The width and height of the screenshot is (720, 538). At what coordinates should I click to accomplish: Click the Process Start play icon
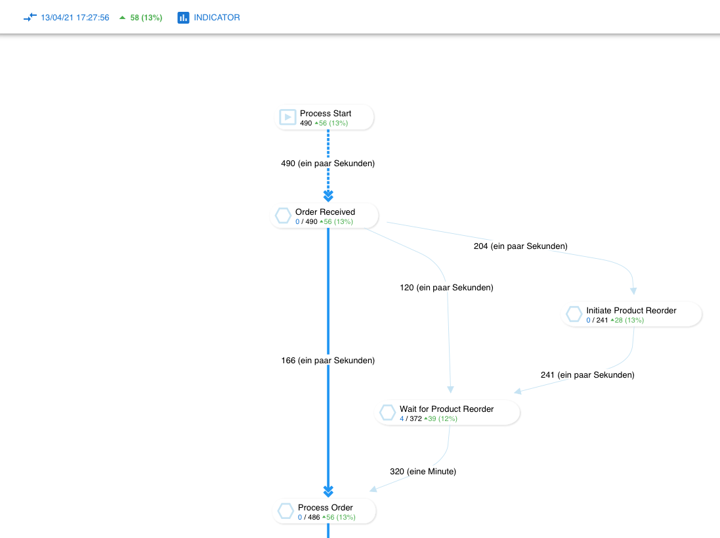coord(287,118)
